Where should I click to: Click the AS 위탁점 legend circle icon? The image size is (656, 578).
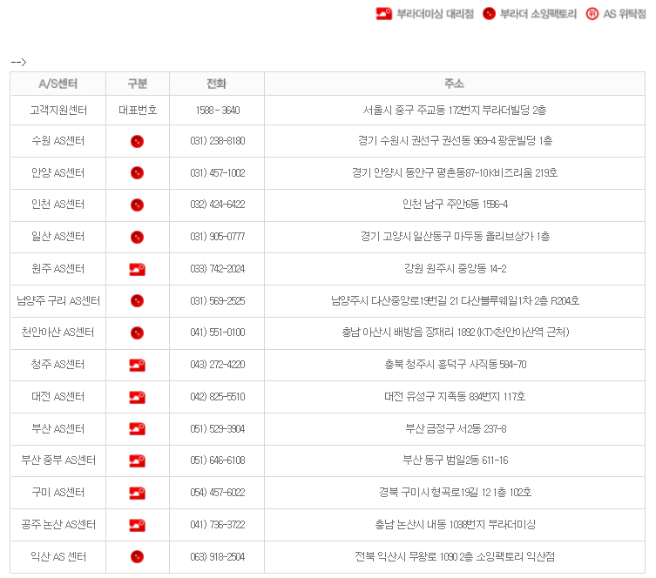(x=592, y=14)
